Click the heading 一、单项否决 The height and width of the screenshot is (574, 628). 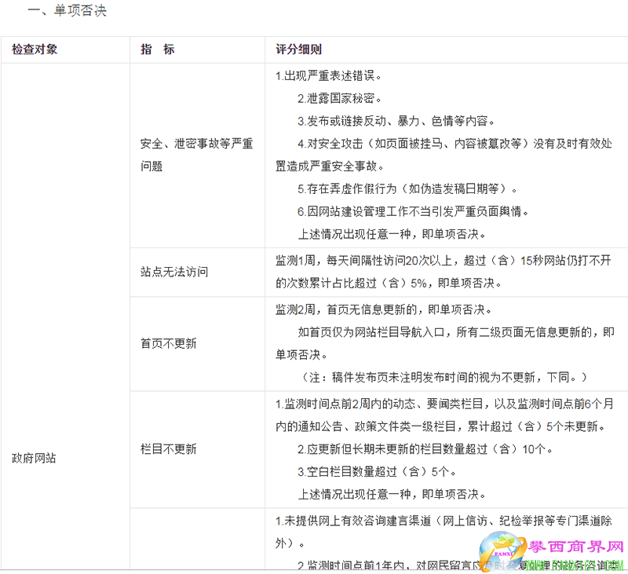67,11
